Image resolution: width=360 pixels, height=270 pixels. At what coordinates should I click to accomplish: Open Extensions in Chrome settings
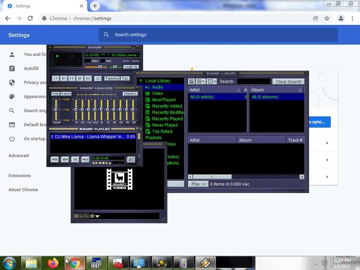pos(20,176)
